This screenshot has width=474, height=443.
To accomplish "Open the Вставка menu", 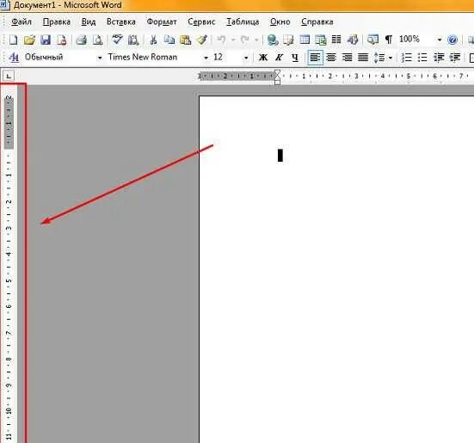I will tap(121, 22).
